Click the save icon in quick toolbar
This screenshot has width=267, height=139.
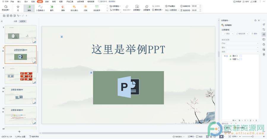pos(4,16)
